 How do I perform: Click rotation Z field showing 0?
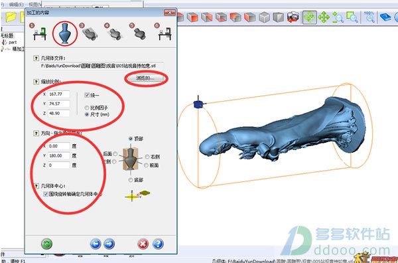click(58, 165)
